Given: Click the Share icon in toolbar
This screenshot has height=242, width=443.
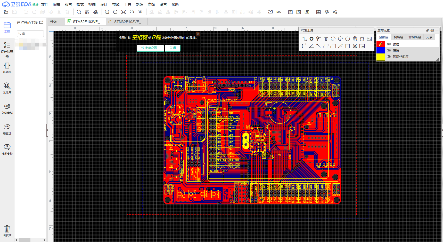Looking at the screenshot, I should (335, 12).
